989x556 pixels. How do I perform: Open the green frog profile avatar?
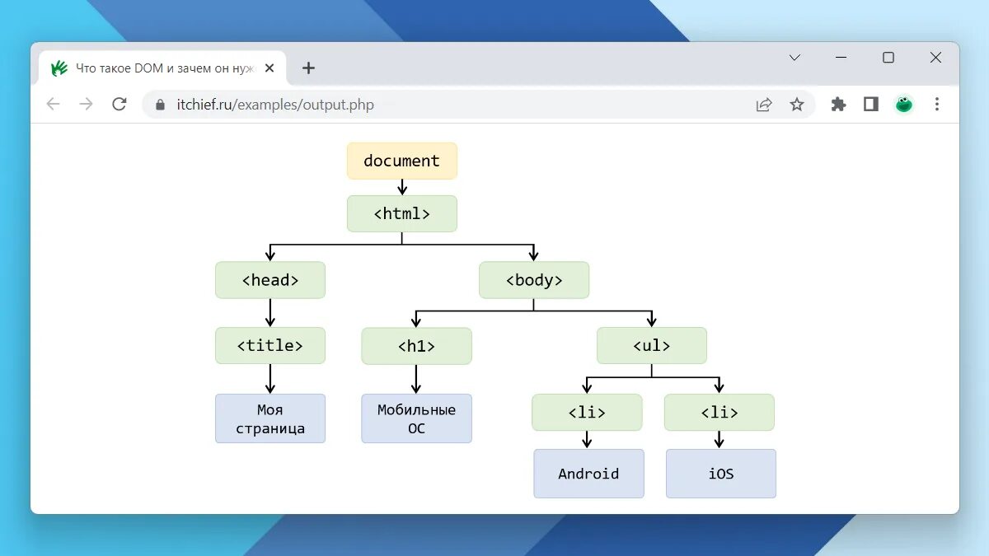pos(904,105)
